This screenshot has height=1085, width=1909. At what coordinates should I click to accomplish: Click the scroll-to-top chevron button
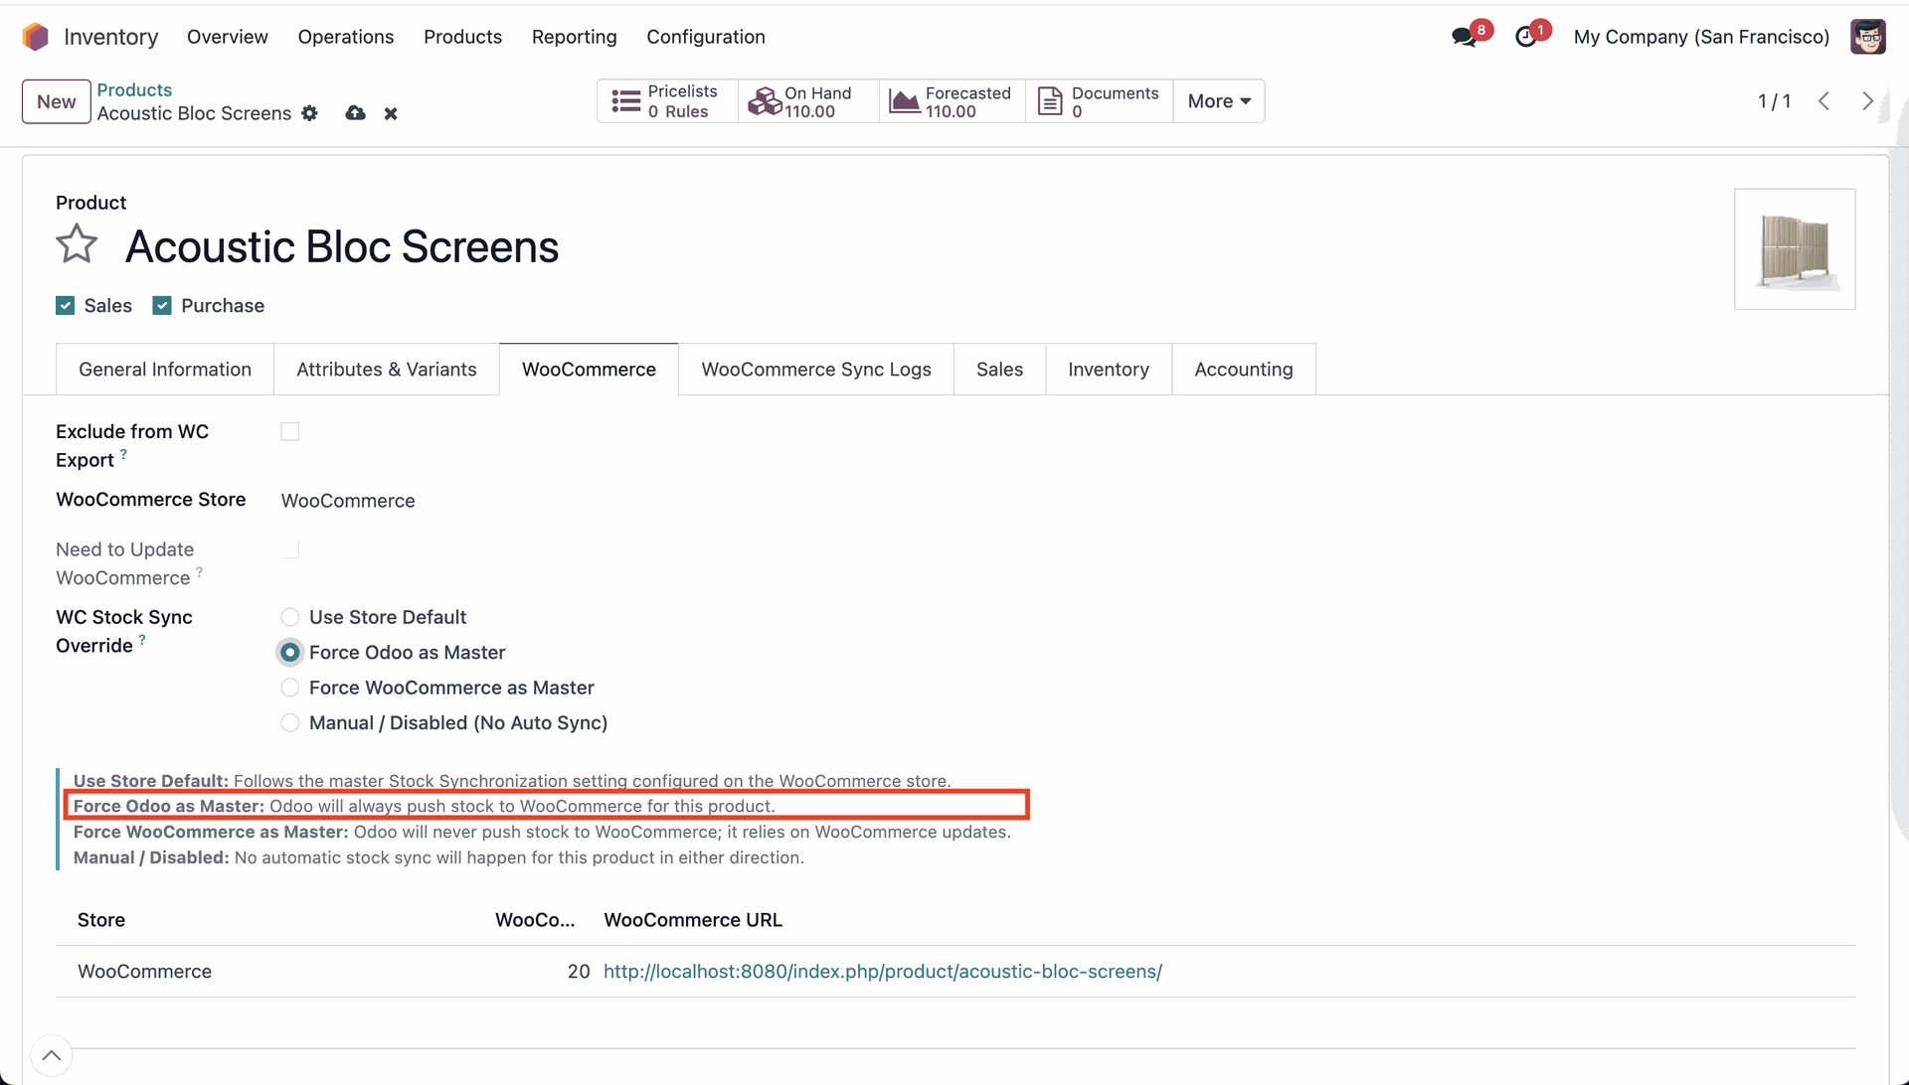coord(52,1055)
